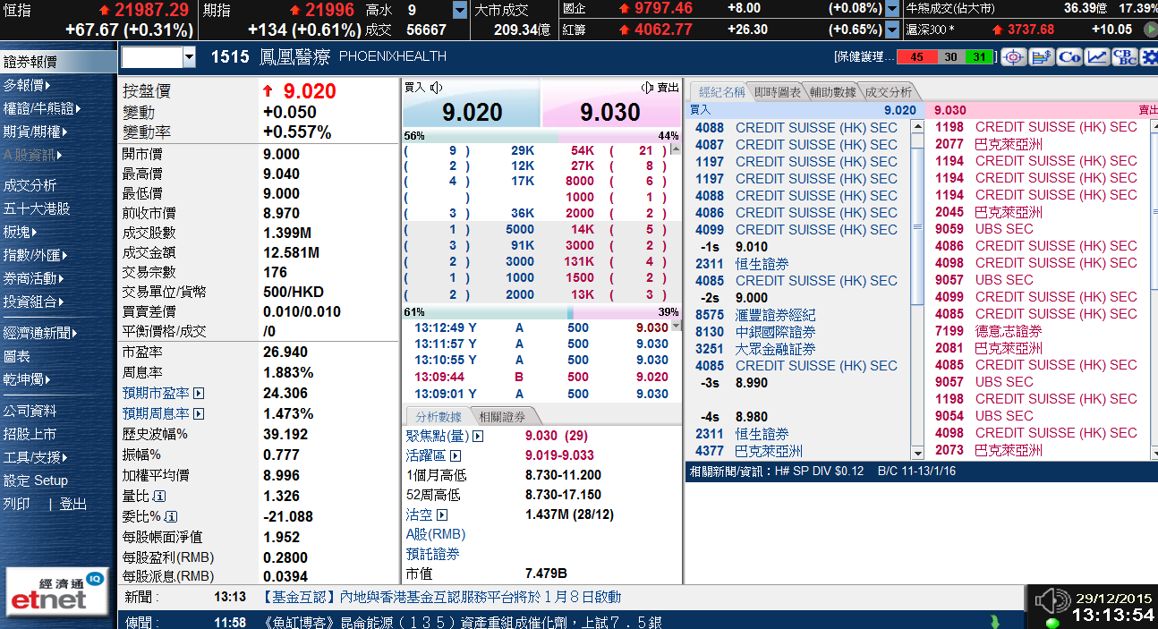The height and width of the screenshot is (629, 1158).
Task: Open the settings gear icon in toolbar
Action: 1148,57
